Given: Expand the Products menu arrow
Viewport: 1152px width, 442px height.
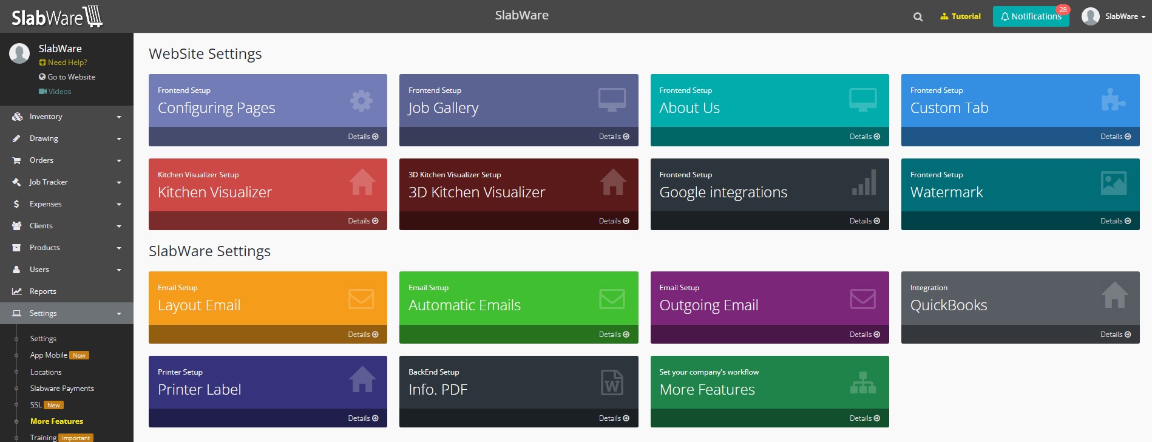Looking at the screenshot, I should coord(119,248).
